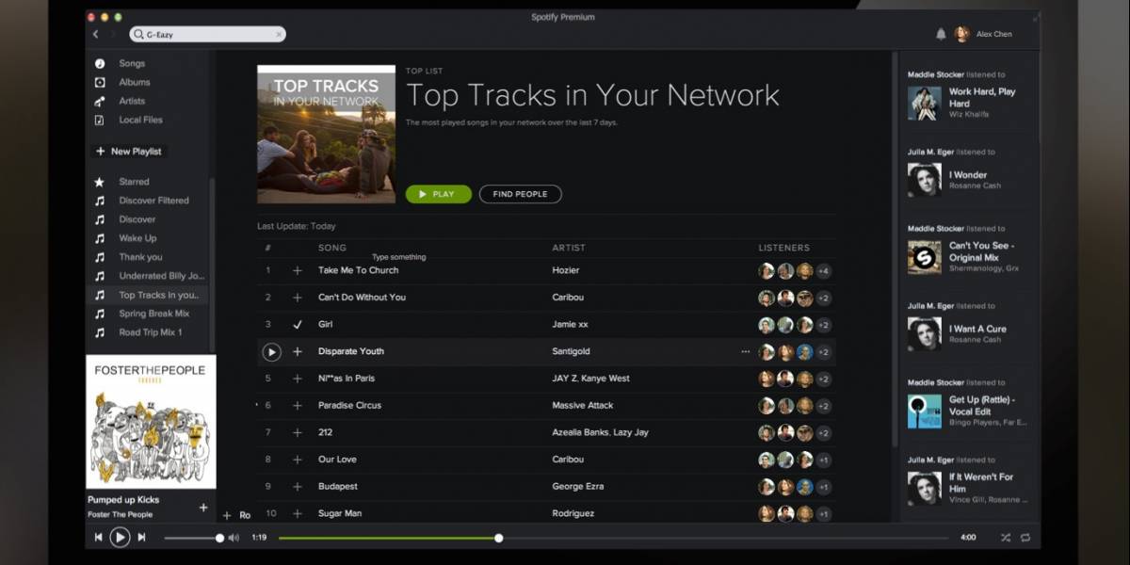The height and width of the screenshot is (565, 1130).
Task: Add Paradise Circus to library
Action: 298,406
